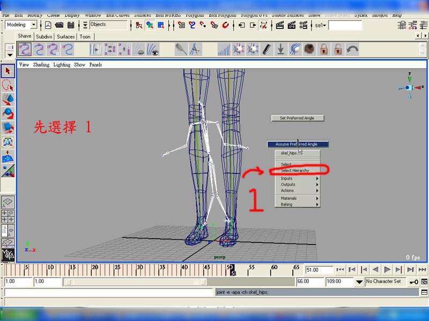This screenshot has width=429, height=321.
Task: Open the Shading panel menu
Action: click(x=41, y=65)
